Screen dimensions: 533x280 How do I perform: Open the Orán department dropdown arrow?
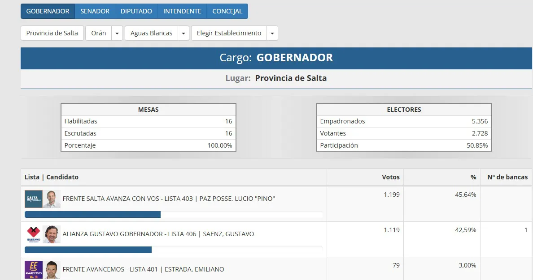click(x=117, y=33)
